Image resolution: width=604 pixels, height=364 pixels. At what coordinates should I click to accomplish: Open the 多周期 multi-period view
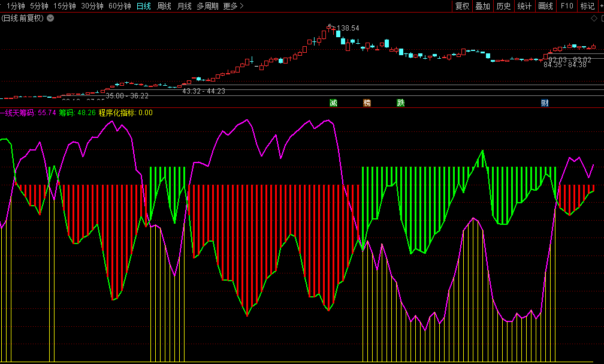pyautogui.click(x=207, y=6)
